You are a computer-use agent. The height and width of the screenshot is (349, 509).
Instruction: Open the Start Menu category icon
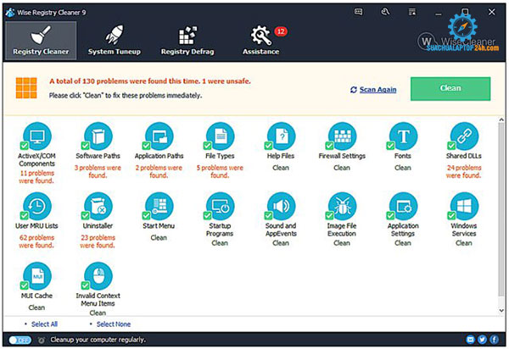(x=159, y=206)
